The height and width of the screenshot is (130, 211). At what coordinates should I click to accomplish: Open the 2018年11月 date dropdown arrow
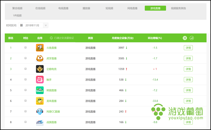coord(46,26)
